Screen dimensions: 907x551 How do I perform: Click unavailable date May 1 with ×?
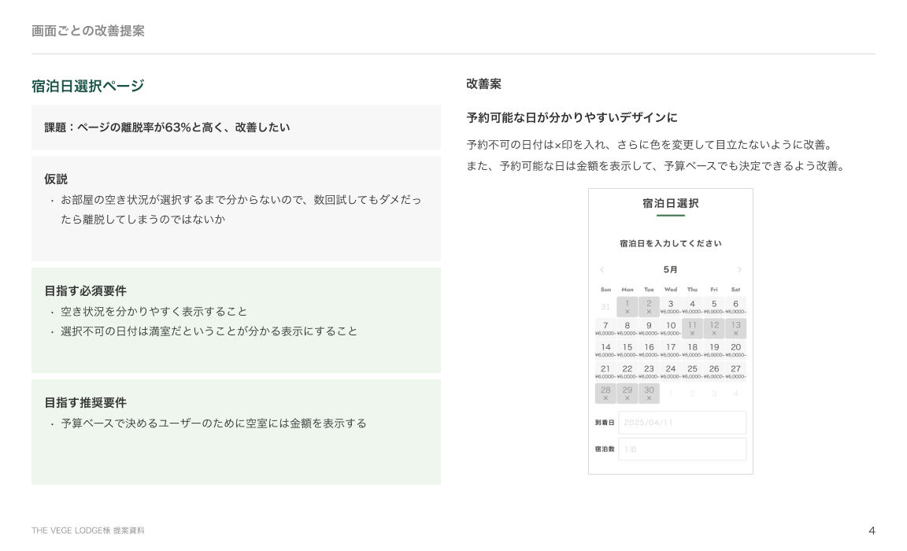click(627, 307)
